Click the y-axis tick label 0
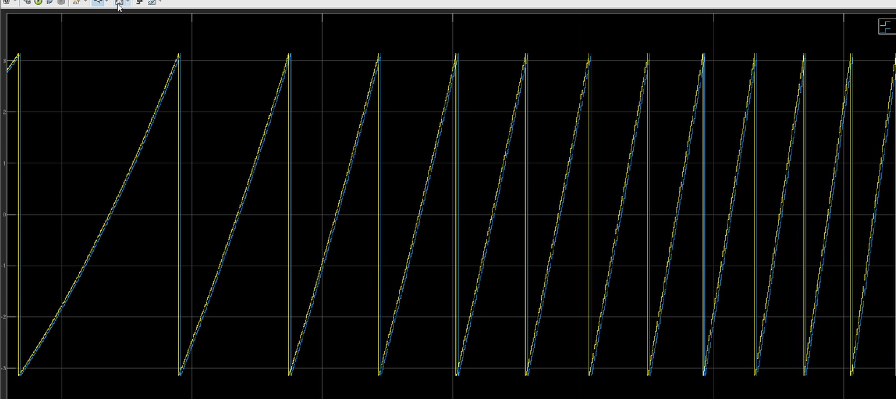Screen dimensions: 896x399 point(4,215)
